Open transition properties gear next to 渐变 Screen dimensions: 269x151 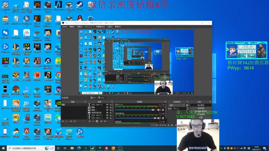pos(187,105)
